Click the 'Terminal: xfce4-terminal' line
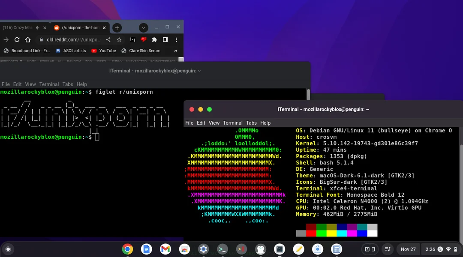The width and height of the screenshot is (463, 257). point(337,188)
